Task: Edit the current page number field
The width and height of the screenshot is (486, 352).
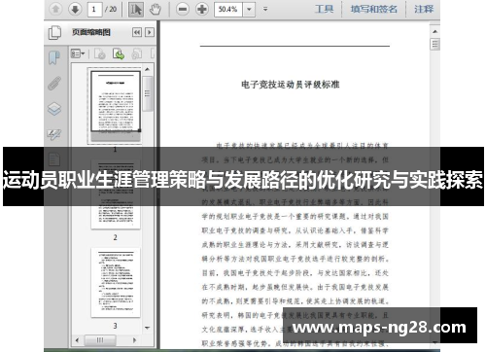Action: click(94, 9)
